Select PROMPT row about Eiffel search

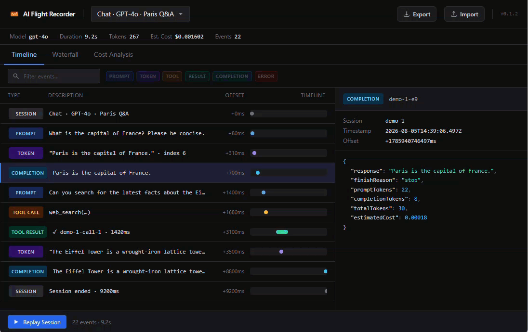(167, 192)
